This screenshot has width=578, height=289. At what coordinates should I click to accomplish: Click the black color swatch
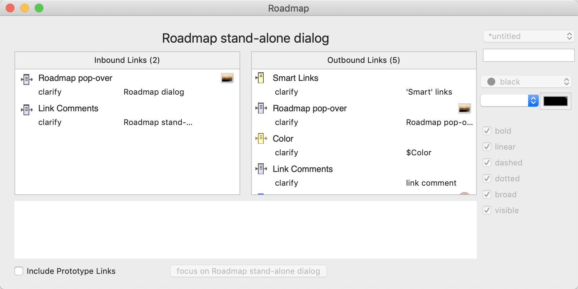point(555,101)
